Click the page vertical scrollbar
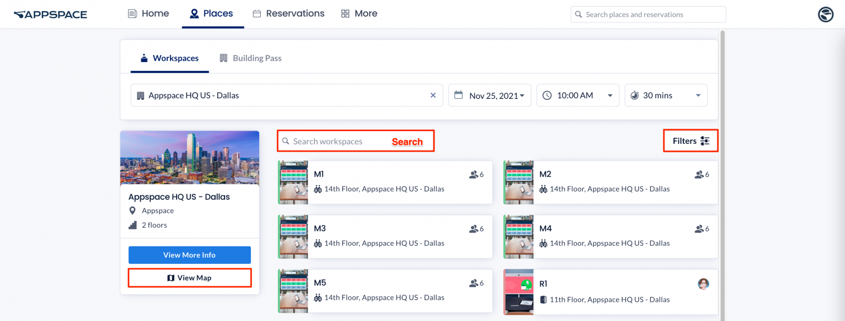The width and height of the screenshot is (845, 321). [722, 176]
